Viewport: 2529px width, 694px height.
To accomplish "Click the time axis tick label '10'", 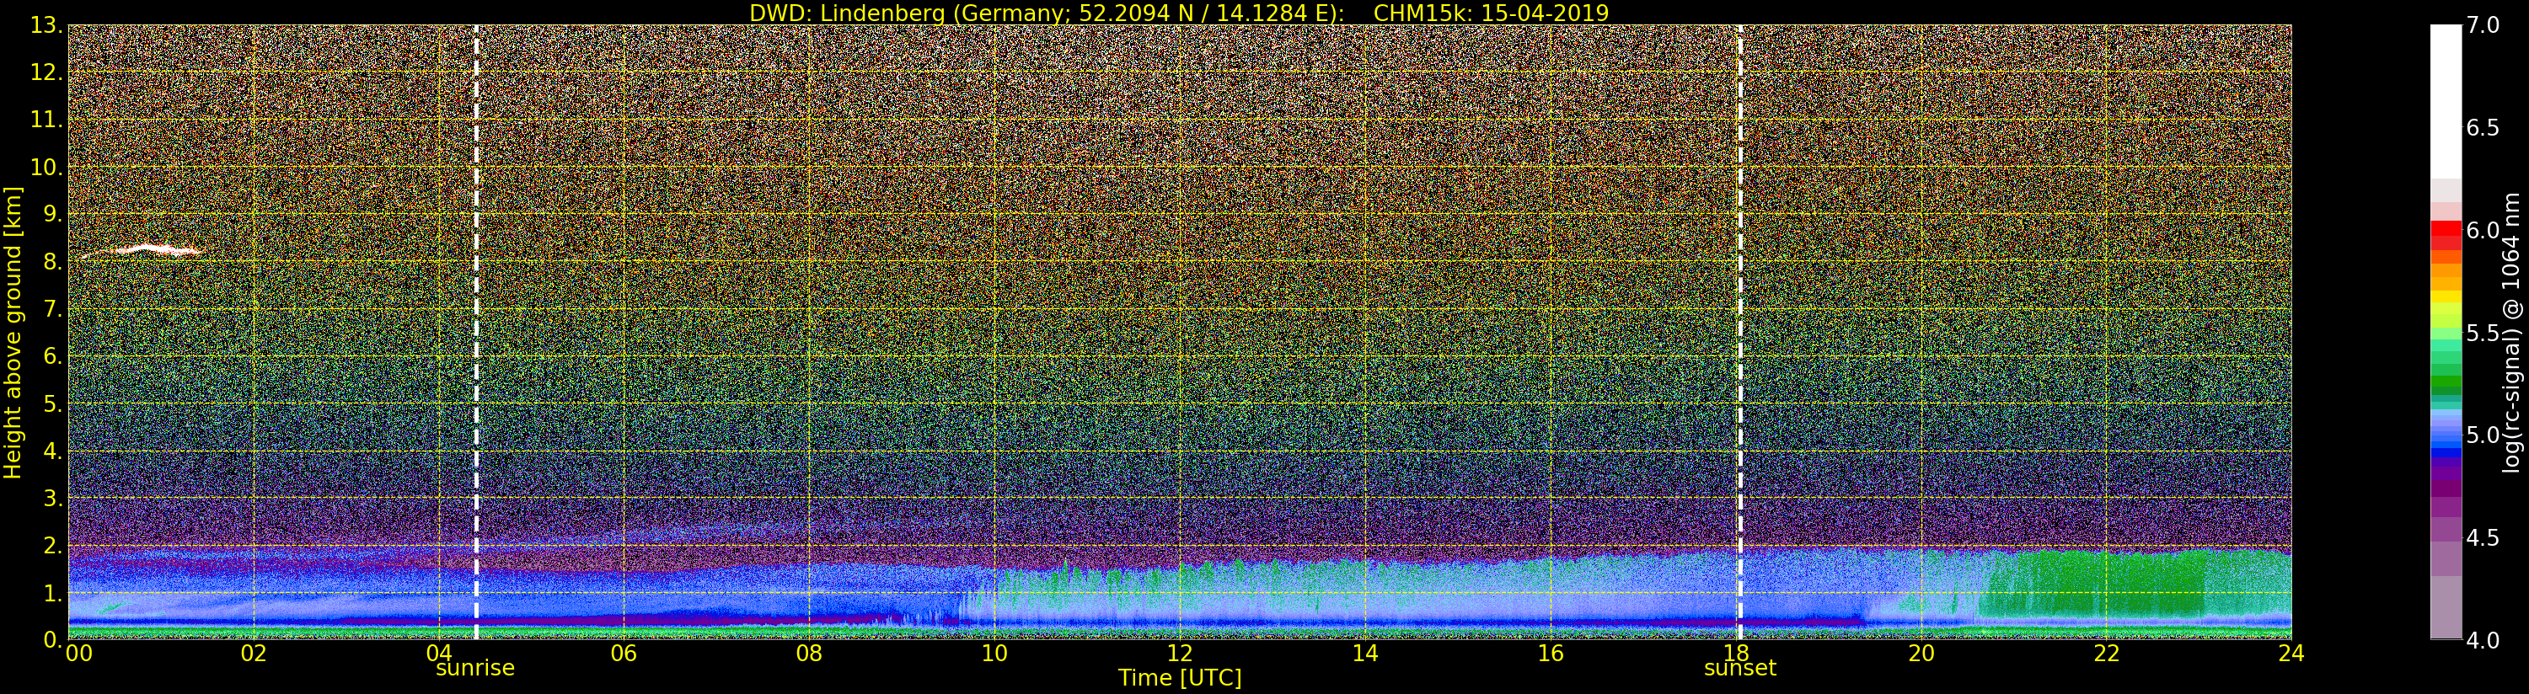I will [994, 654].
